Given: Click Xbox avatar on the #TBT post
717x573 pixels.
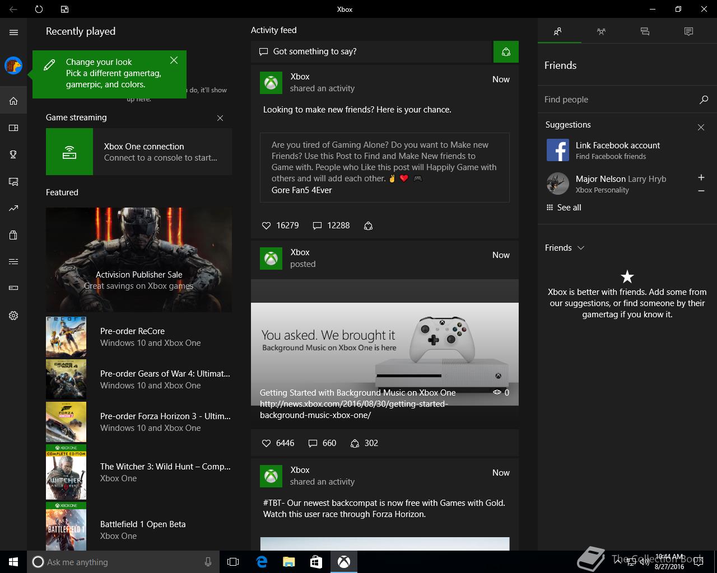Looking at the screenshot, I should (271, 476).
